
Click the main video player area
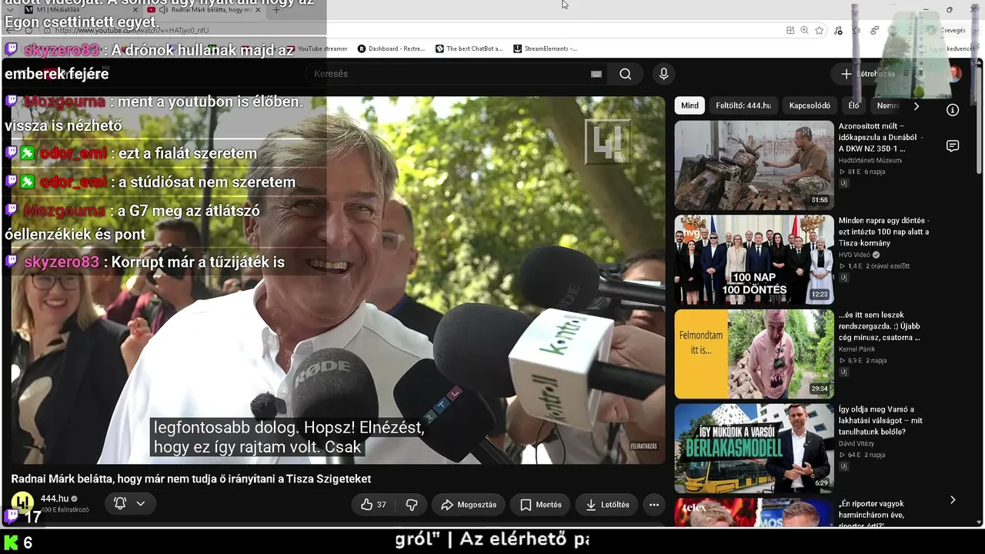338,280
